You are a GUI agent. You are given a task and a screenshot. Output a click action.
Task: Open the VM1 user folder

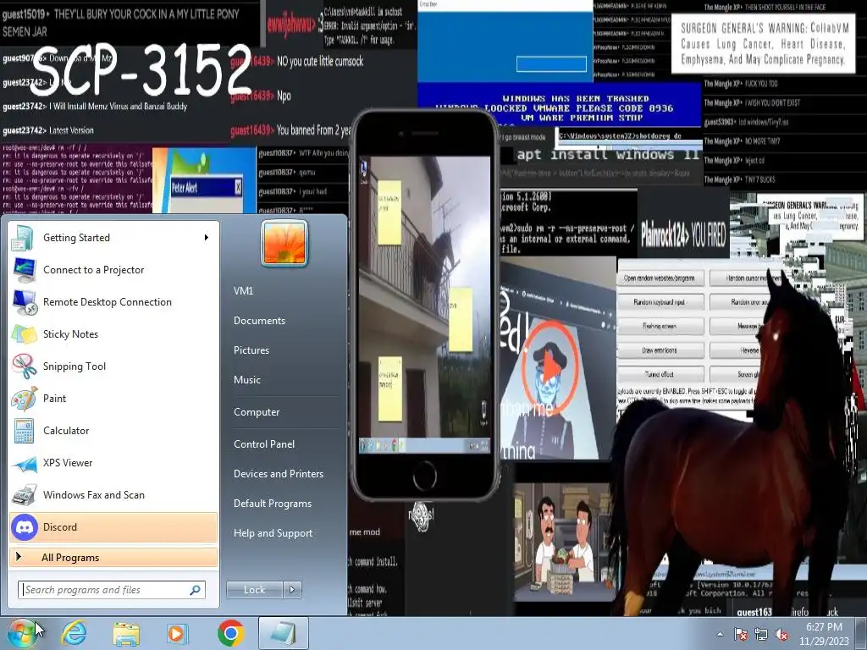point(243,291)
